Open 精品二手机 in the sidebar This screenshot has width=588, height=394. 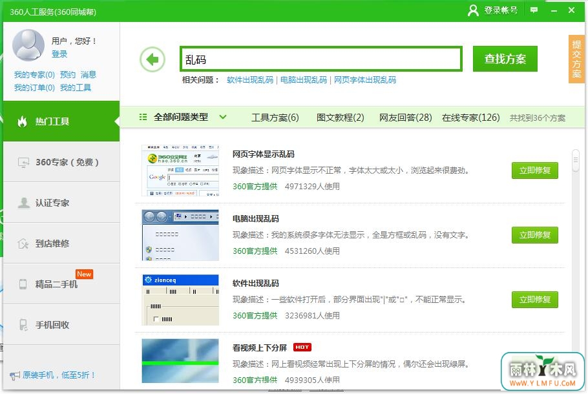pos(61,284)
